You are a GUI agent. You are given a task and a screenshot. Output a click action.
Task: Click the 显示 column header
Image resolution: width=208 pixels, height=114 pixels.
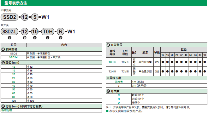(145, 52)
